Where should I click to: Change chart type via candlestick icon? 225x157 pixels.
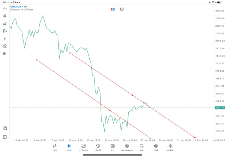(x=5, y=16)
